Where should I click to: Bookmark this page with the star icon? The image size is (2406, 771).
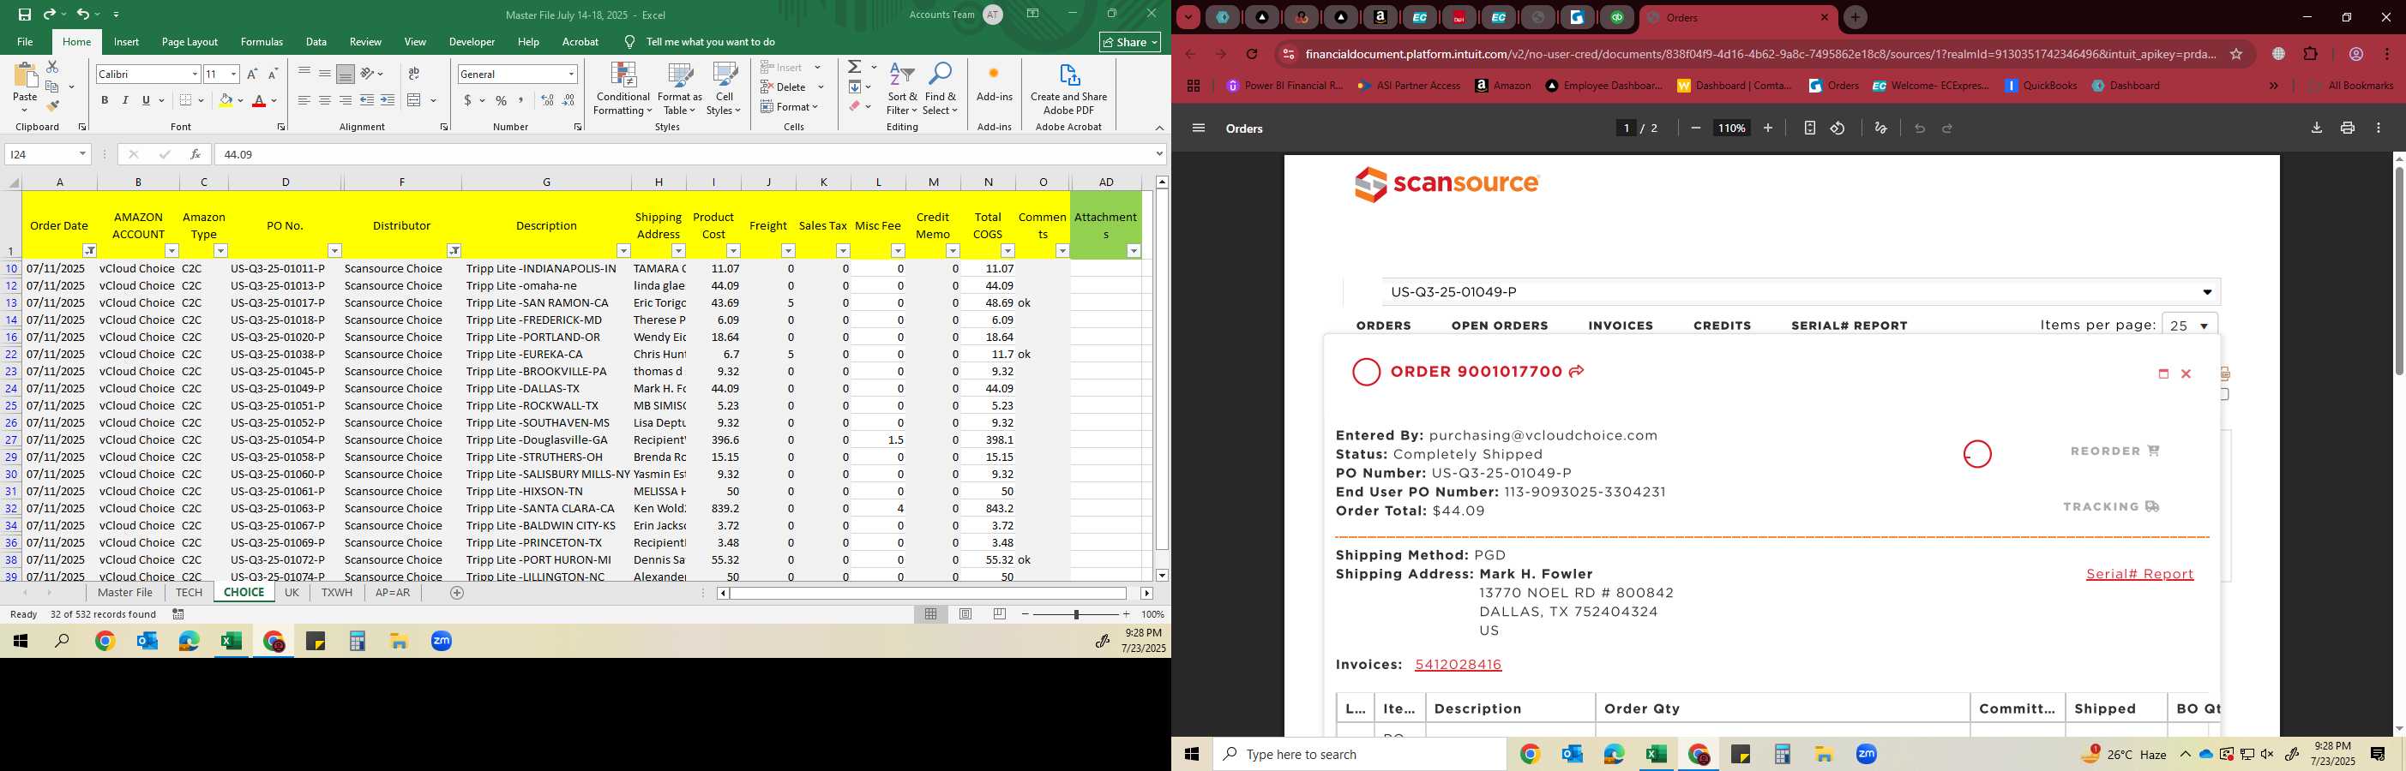coord(2236,54)
